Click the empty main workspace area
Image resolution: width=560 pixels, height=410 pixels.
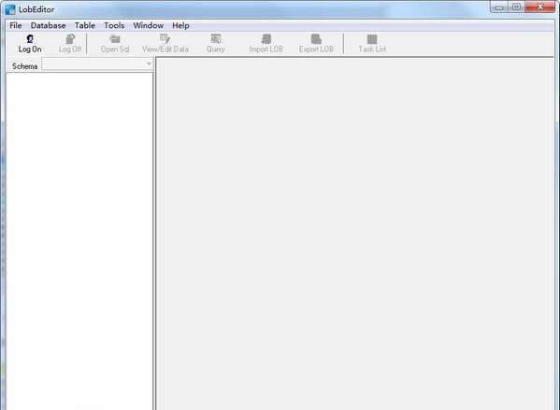click(354, 233)
